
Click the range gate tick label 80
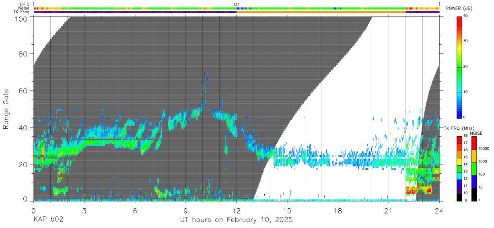(24, 54)
